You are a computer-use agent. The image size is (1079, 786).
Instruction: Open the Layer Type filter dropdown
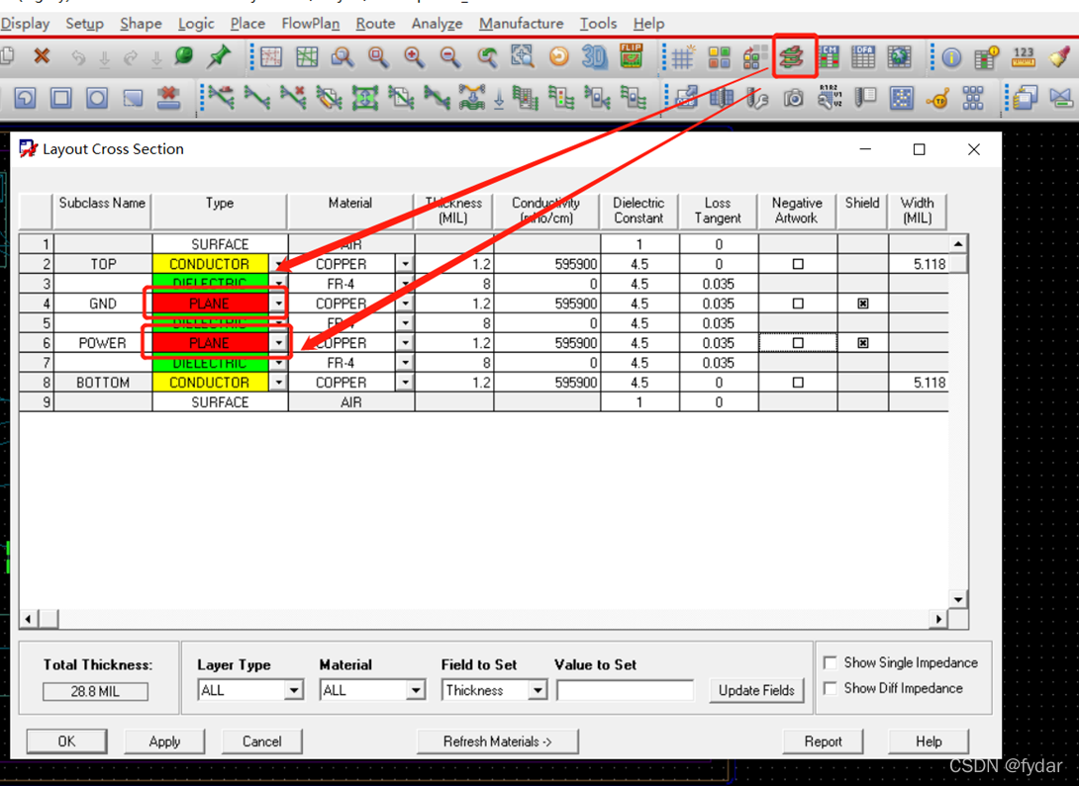[294, 690]
